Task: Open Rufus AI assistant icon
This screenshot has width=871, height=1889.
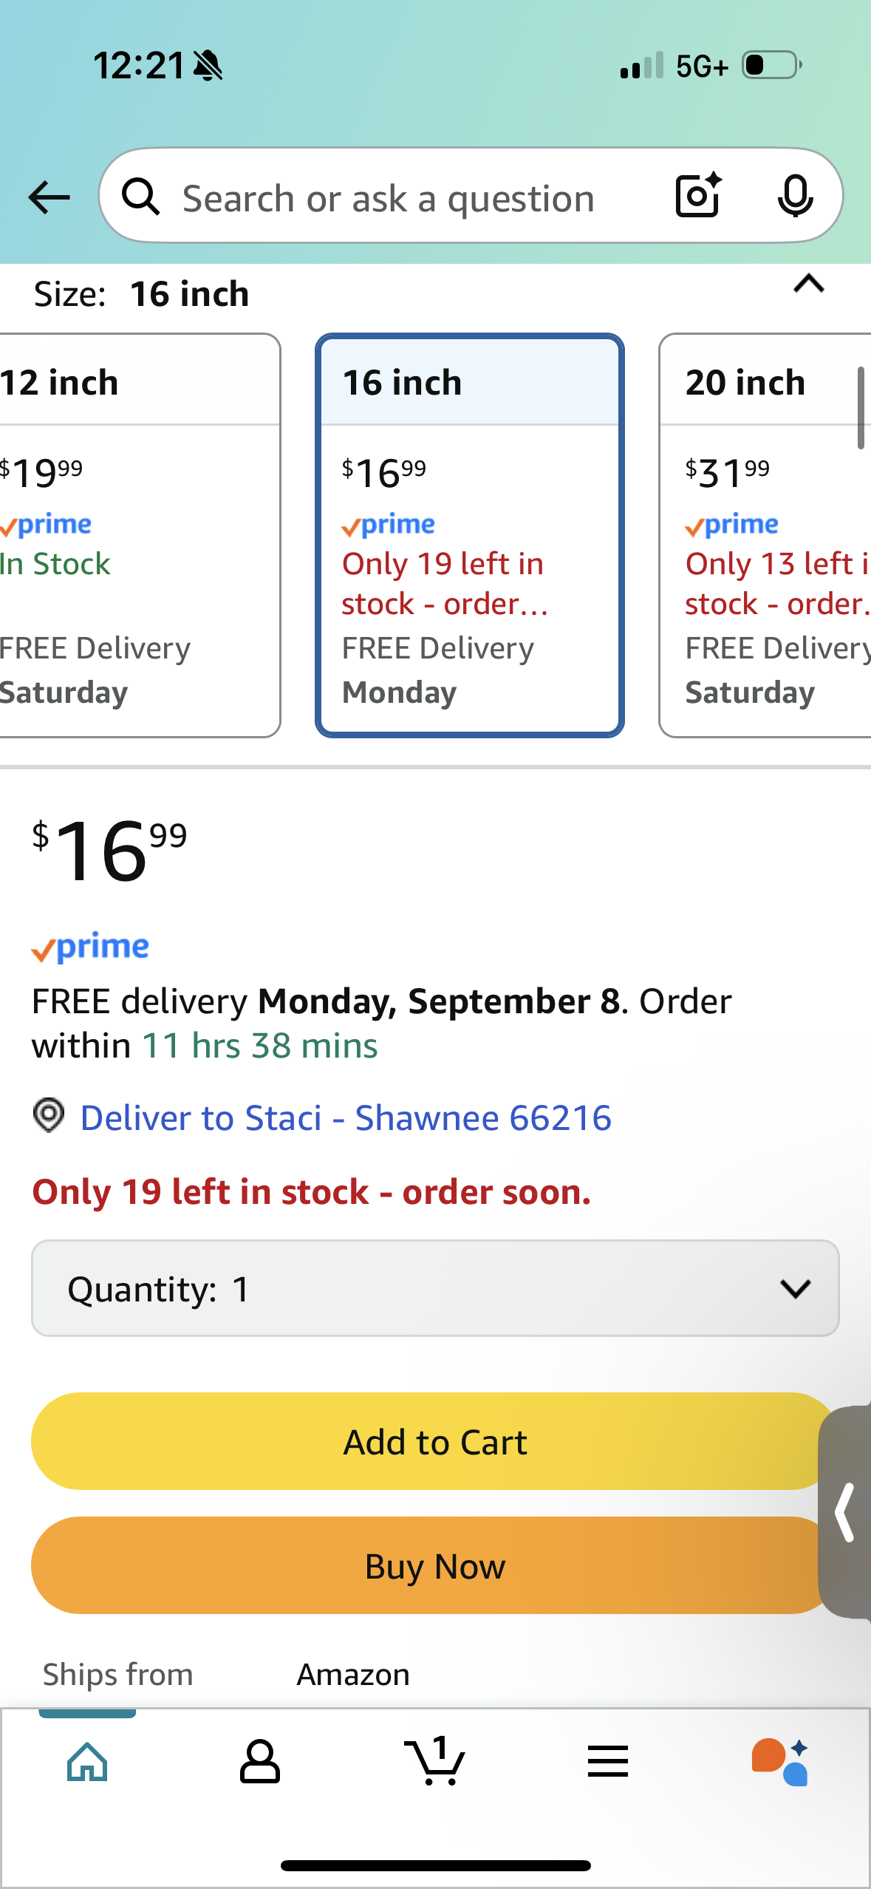Action: point(781,1762)
